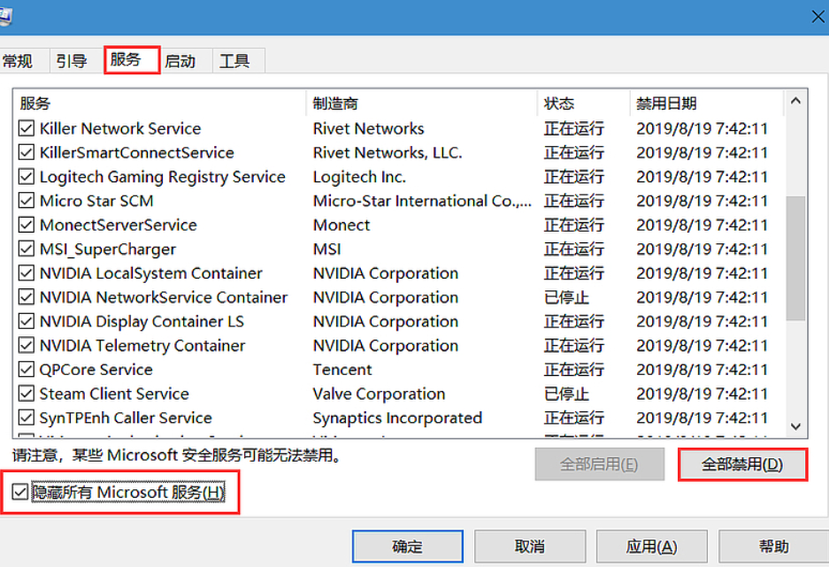Disable the QPCore Service checkbox
Image resolution: width=829 pixels, height=567 pixels.
click(27, 370)
